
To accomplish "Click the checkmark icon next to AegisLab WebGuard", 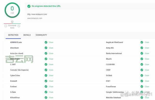I will pyautogui.click(x=142, y=42).
